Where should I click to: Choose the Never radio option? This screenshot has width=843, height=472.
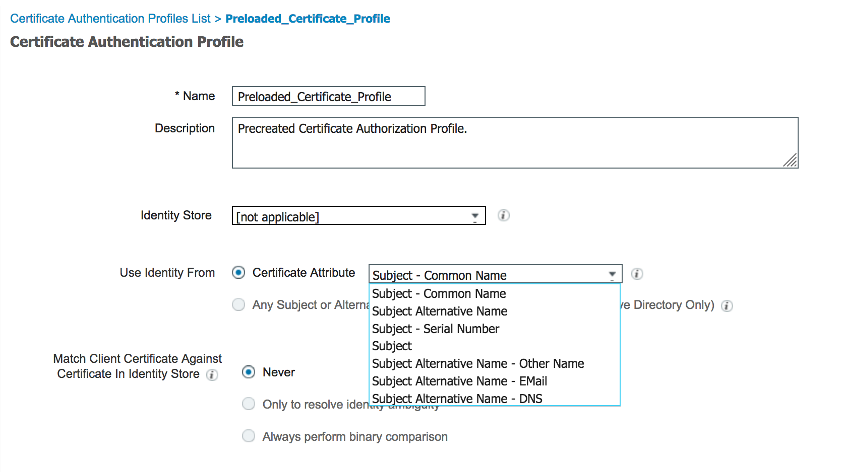[249, 372]
